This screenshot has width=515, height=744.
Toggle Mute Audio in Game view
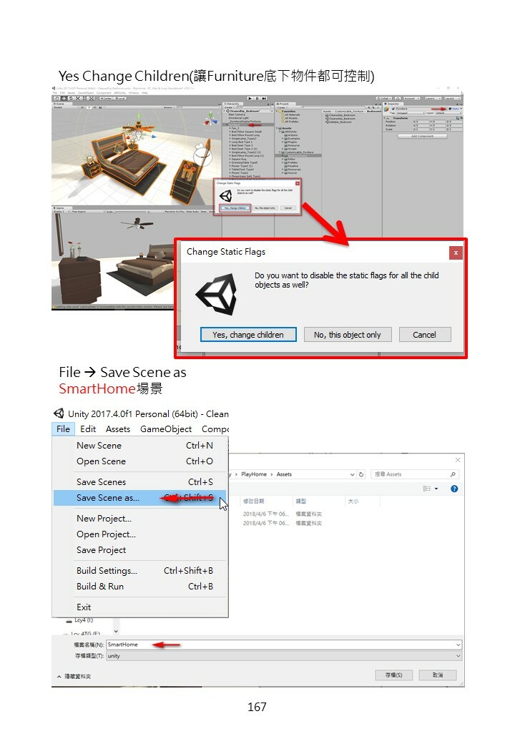click(192, 212)
